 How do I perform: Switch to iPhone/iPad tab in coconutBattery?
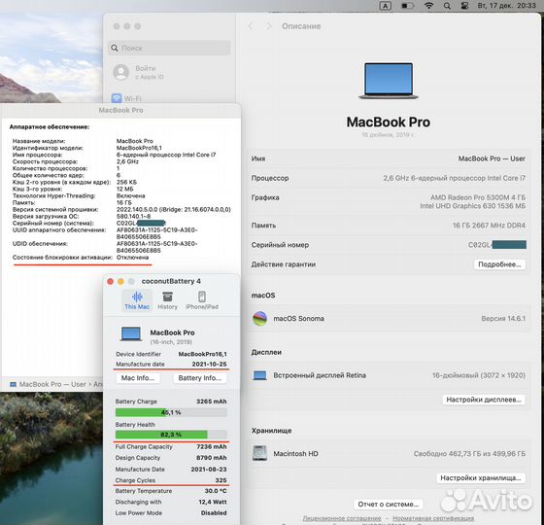pos(202,300)
